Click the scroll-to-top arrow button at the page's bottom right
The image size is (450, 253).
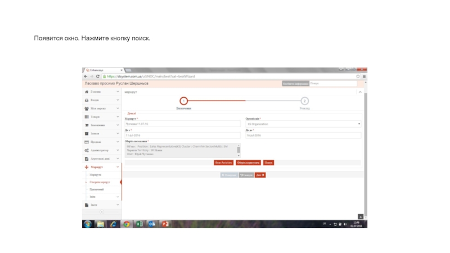pos(361,216)
